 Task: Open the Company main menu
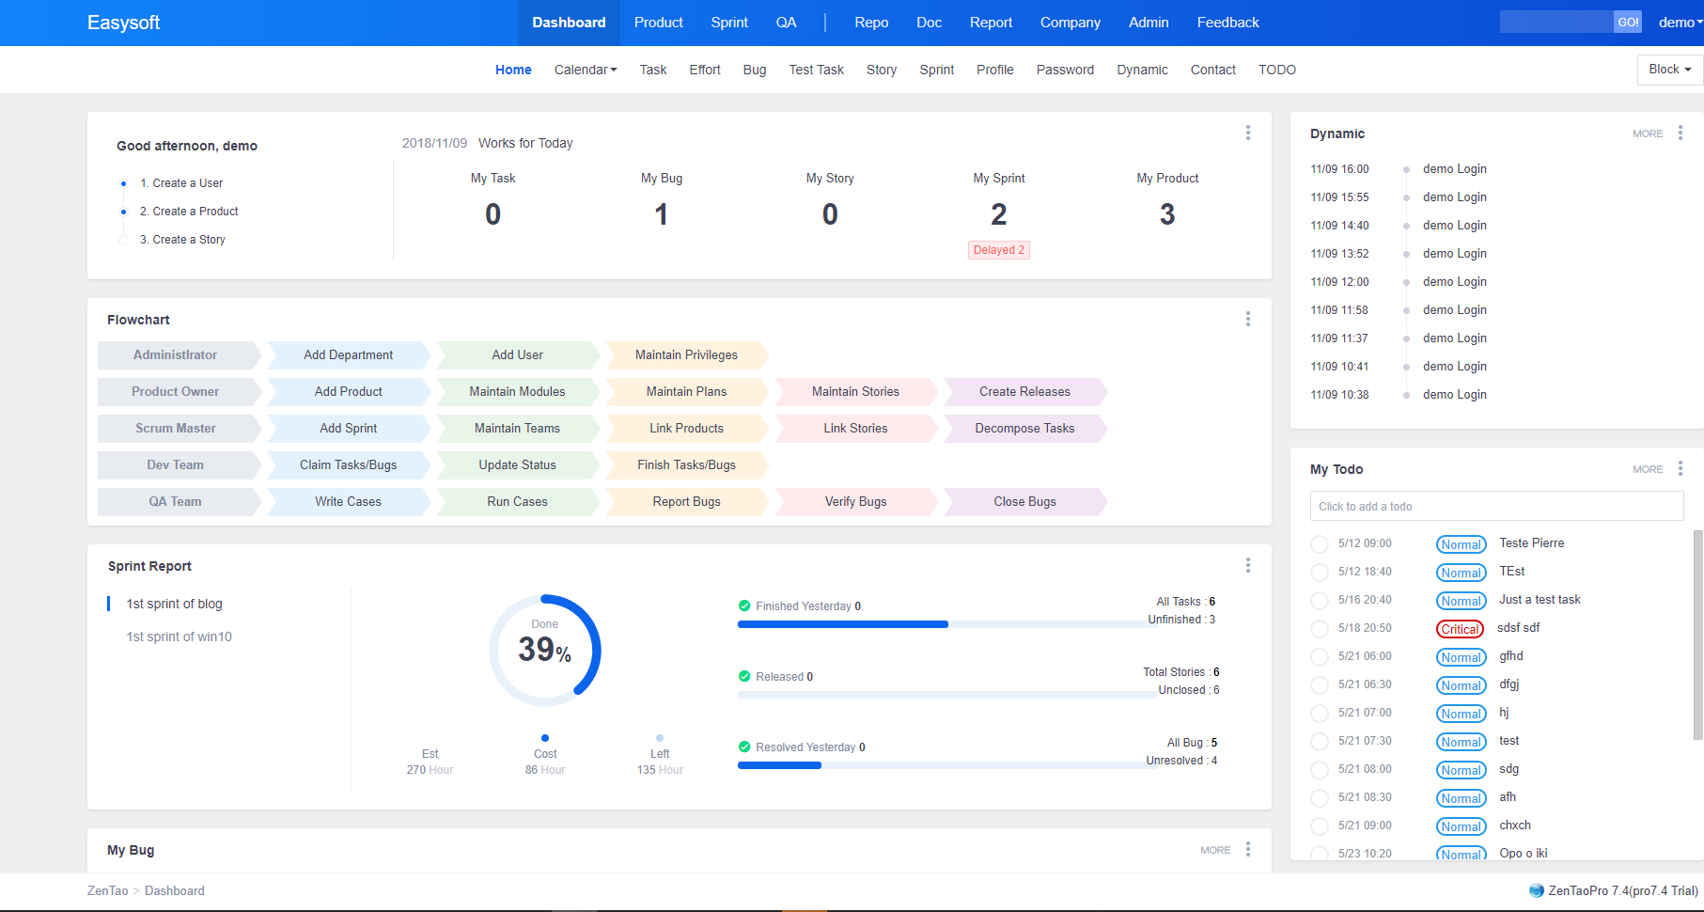pos(1071,23)
